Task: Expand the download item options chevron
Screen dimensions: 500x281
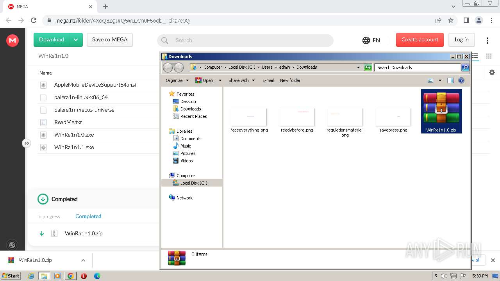Action: (83, 260)
